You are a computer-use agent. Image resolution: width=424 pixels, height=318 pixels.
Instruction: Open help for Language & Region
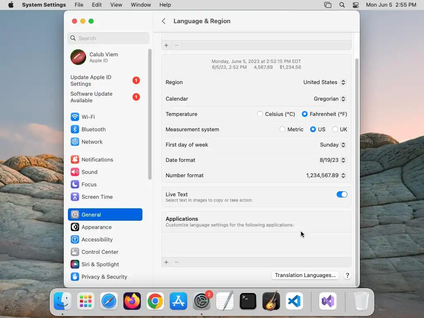(347, 275)
